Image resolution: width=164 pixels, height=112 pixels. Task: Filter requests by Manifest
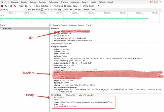[86, 10]
